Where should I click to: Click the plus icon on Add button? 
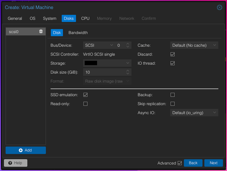[21, 150]
